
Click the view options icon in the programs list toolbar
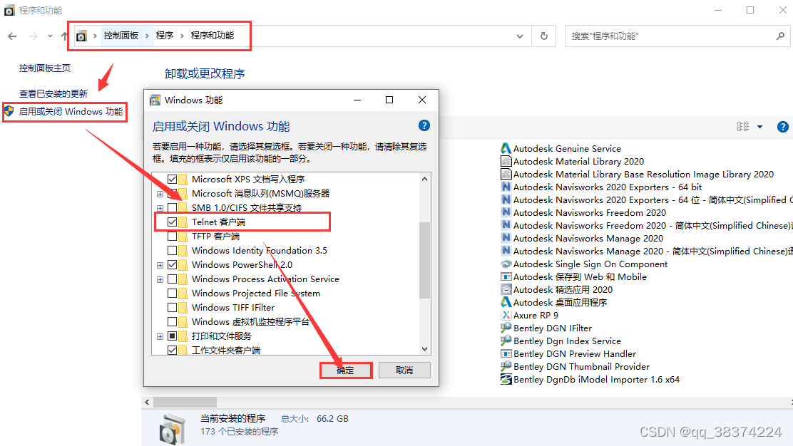pyautogui.click(x=743, y=127)
